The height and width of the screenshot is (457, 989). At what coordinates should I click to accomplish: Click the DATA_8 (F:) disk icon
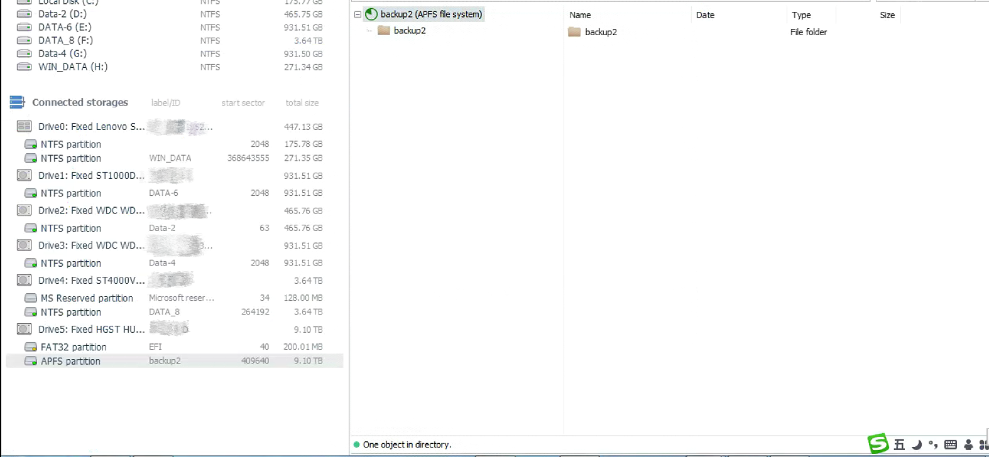(24, 40)
